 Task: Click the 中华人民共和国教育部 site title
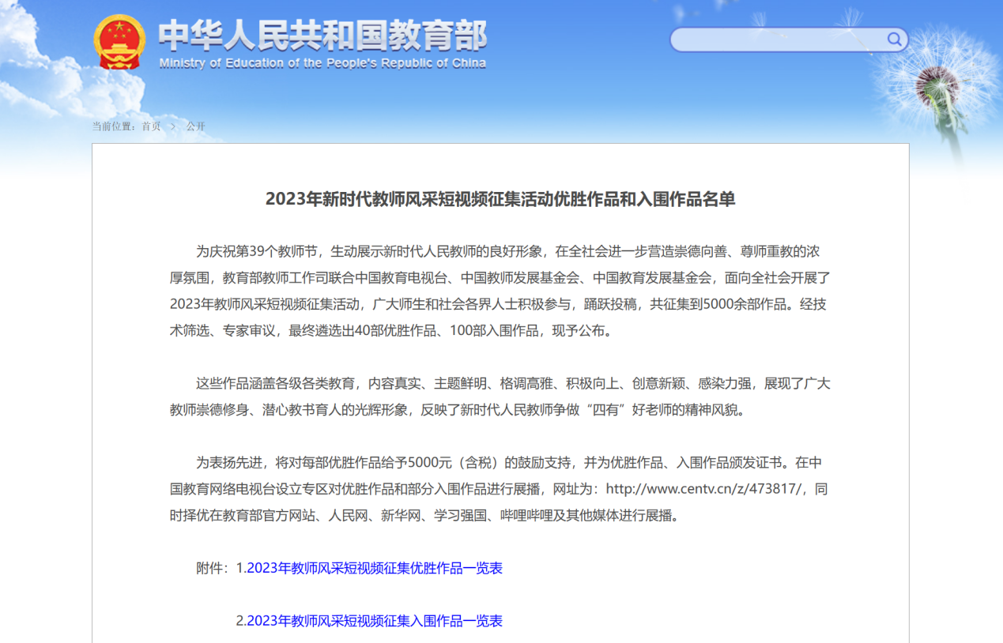[322, 36]
